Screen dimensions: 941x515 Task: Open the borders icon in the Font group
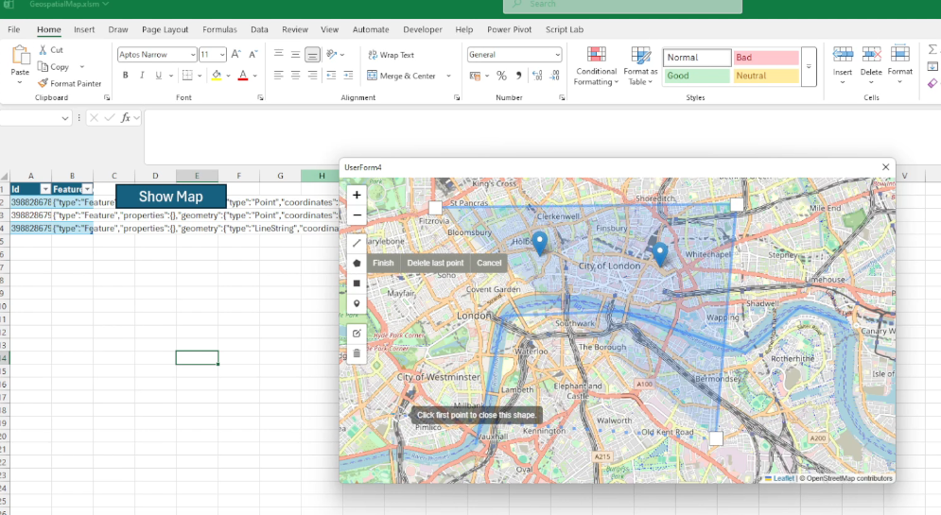point(187,76)
